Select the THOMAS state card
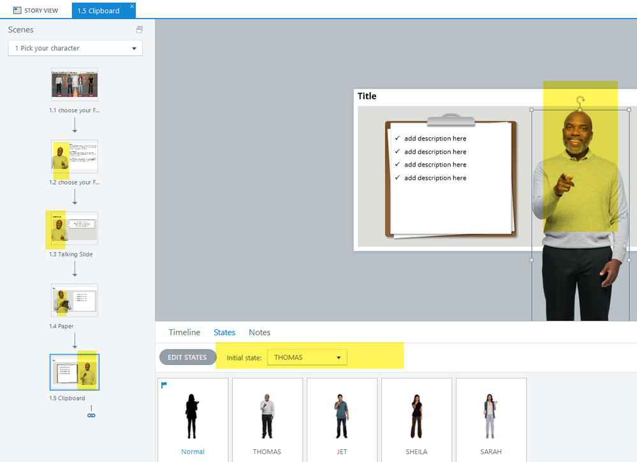The width and height of the screenshot is (637, 462). (x=267, y=419)
